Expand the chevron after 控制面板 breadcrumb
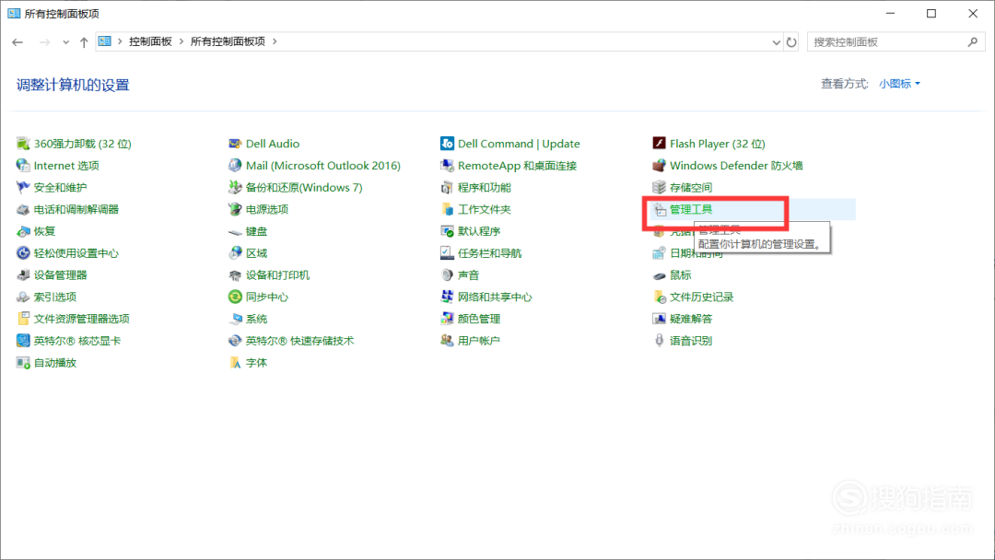This screenshot has height=560, width=995. [x=181, y=41]
